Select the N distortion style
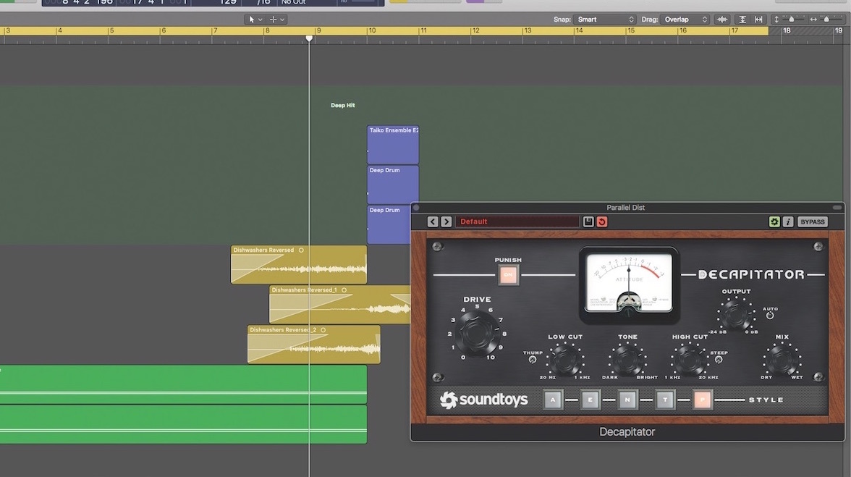The width and height of the screenshot is (851, 477). [627, 400]
